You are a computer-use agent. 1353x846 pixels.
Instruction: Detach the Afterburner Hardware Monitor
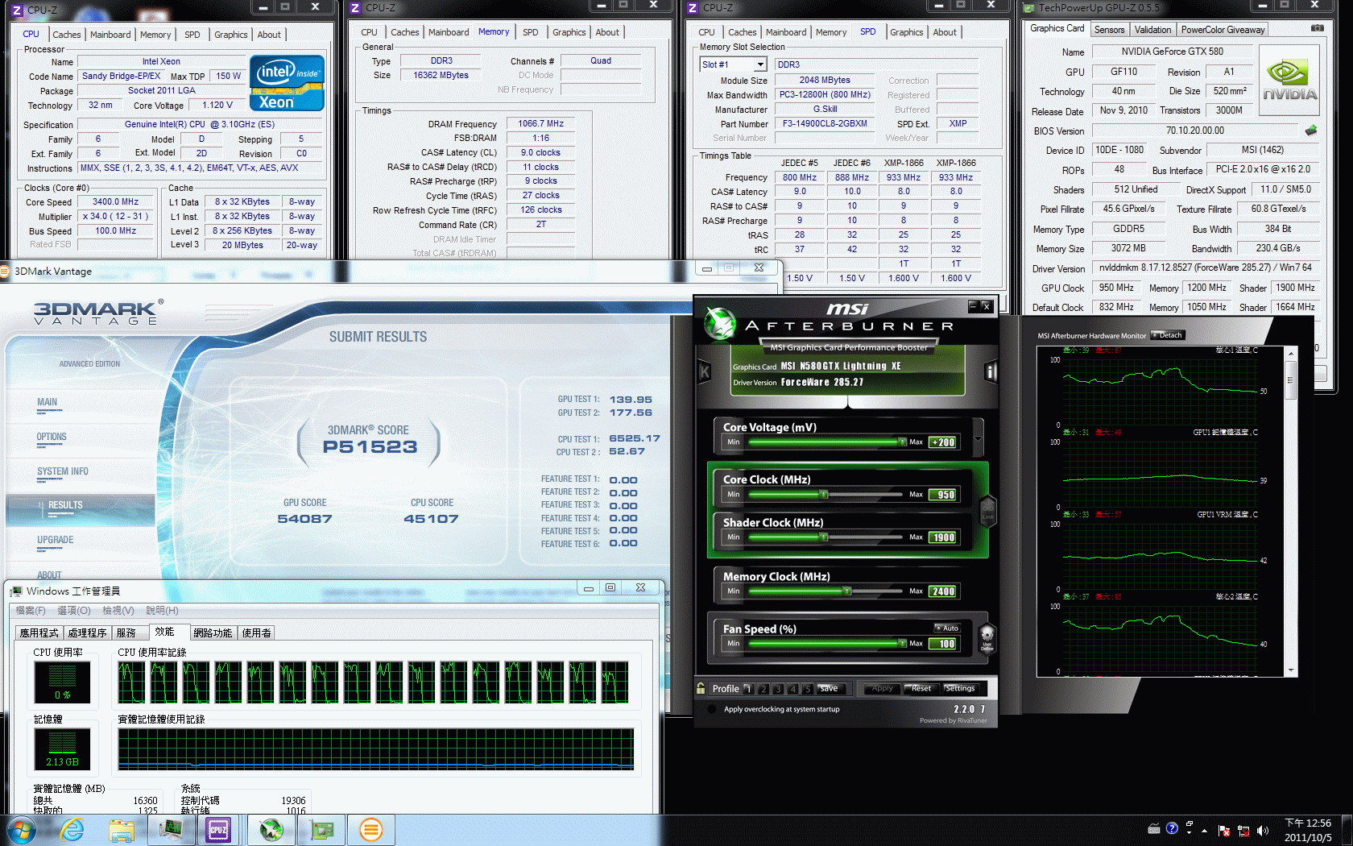[1168, 335]
